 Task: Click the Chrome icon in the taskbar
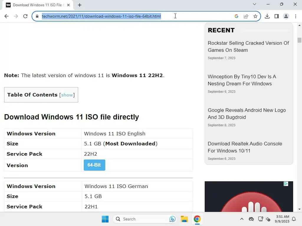click(x=197, y=219)
